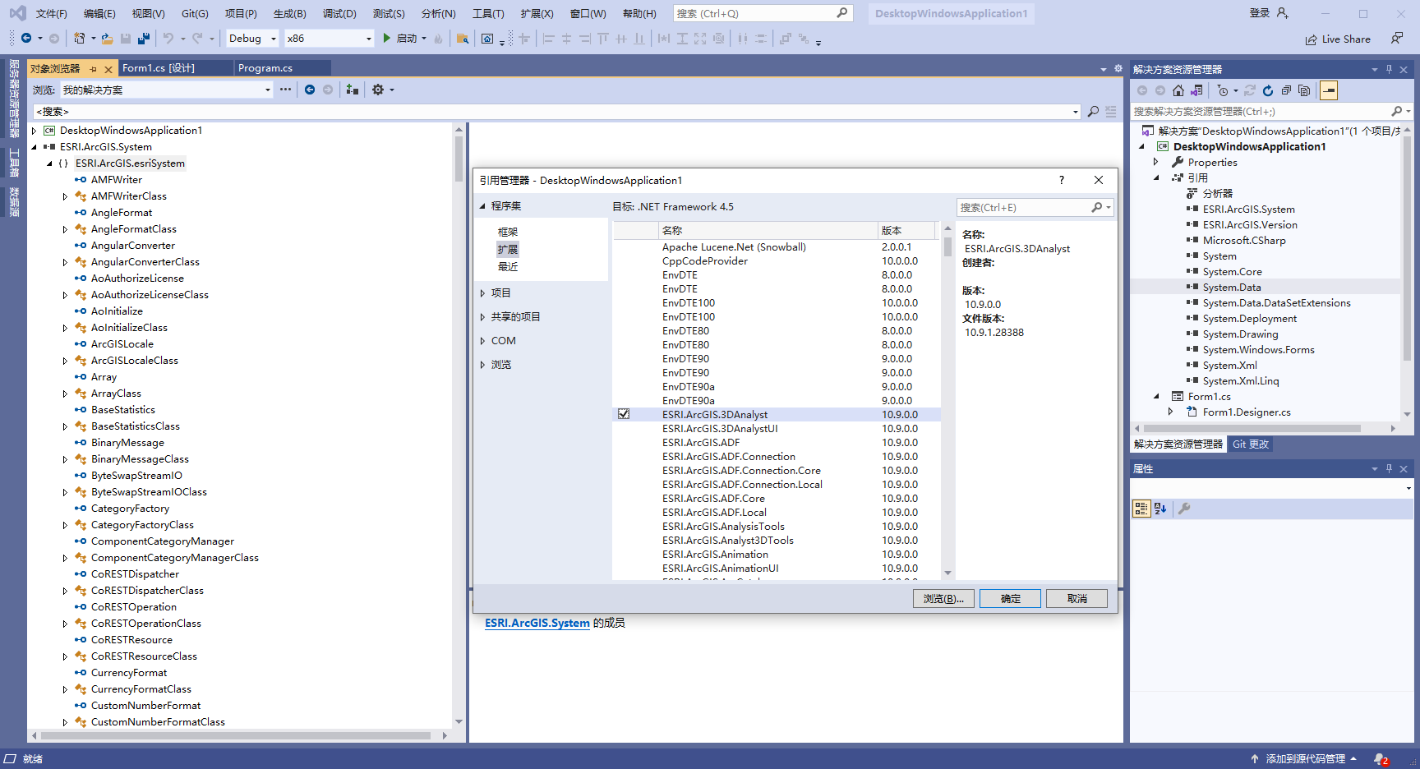Viewport: 1420px width, 769px height.
Task: Expand the 项目 section in Reference Manager
Action: (482, 293)
